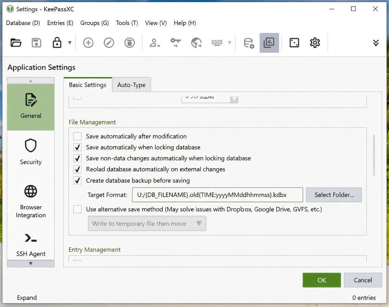Open the Help (H) menu
This screenshot has height=307, width=389.
185,23
